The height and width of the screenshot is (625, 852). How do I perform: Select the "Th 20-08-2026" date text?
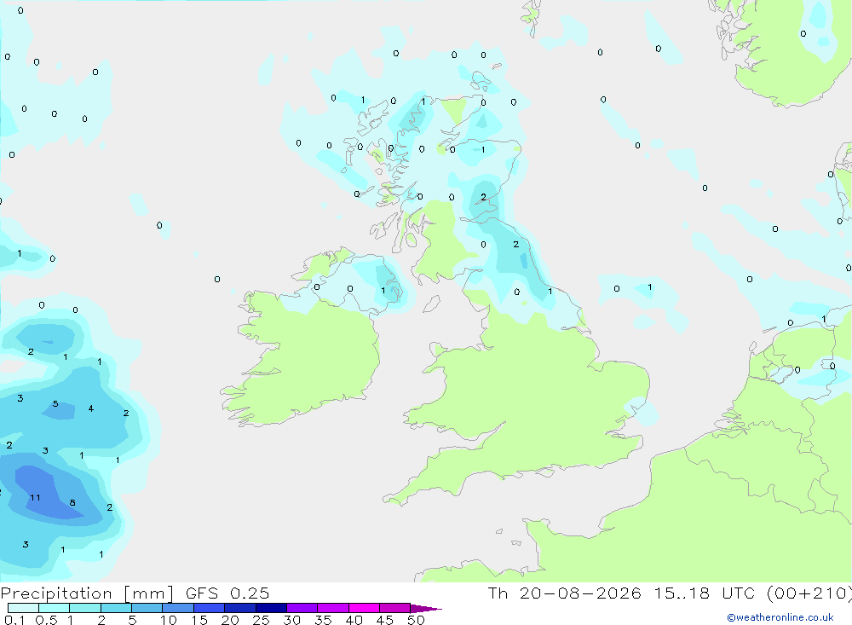coord(564,593)
